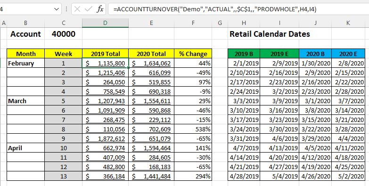This screenshot has width=369, height=186.
Task: Click the 141% change cell
Action: tap(193, 148)
